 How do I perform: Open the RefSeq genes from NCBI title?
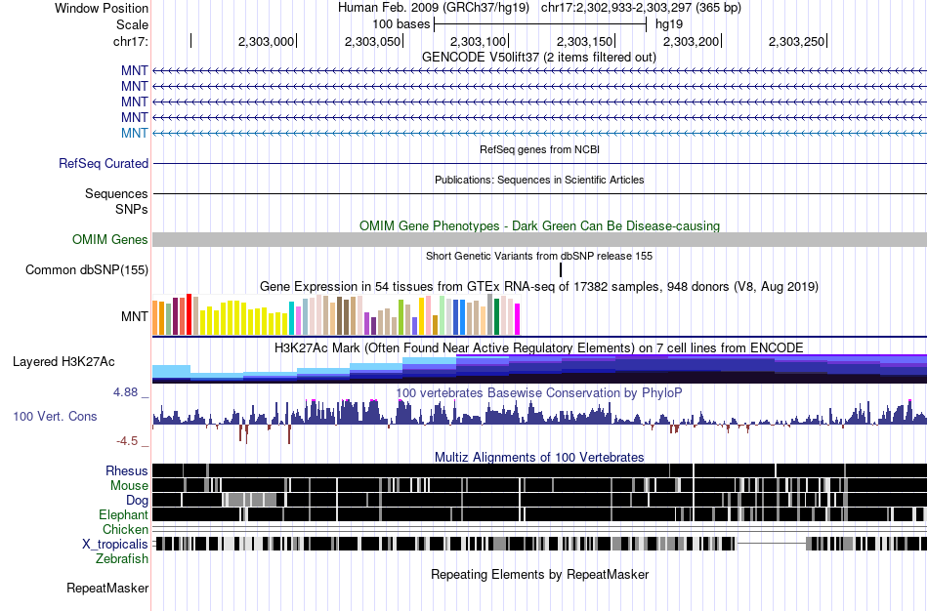click(539, 149)
